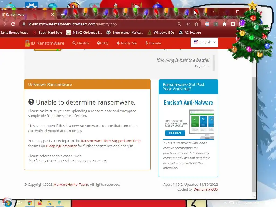Open Endermanch Malware bookmark
Screen dimensions: 276x207
[x=125, y=33]
